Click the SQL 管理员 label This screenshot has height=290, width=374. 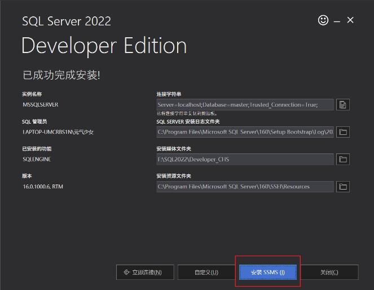click(34, 122)
